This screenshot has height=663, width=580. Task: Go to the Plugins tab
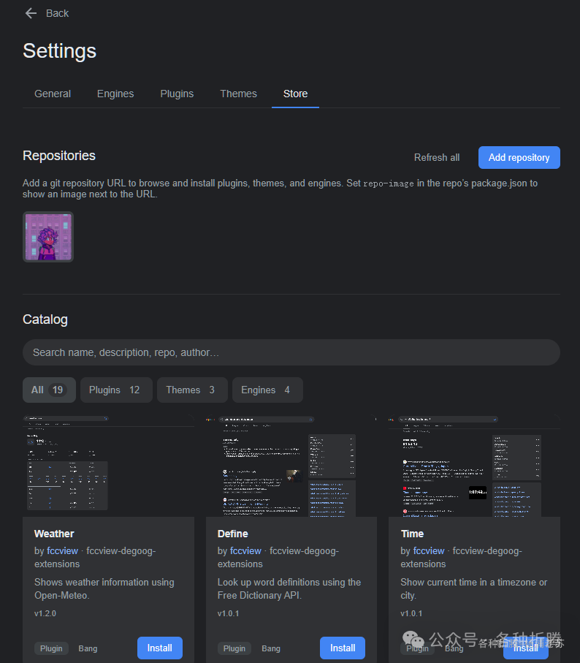[x=177, y=94]
